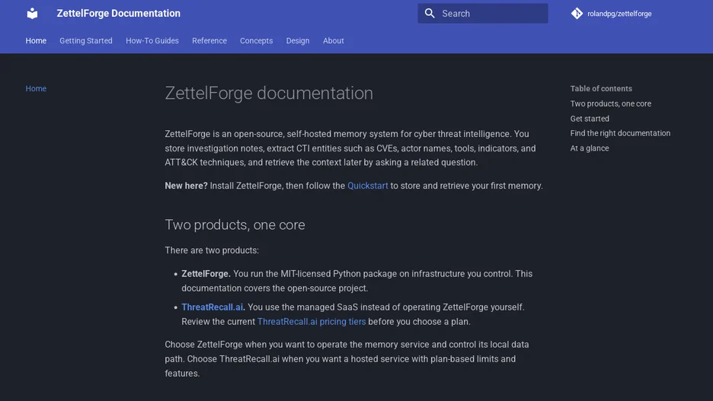Jump to 'Get started' in table of contents
Image resolution: width=713 pixels, height=401 pixels.
tap(590, 119)
